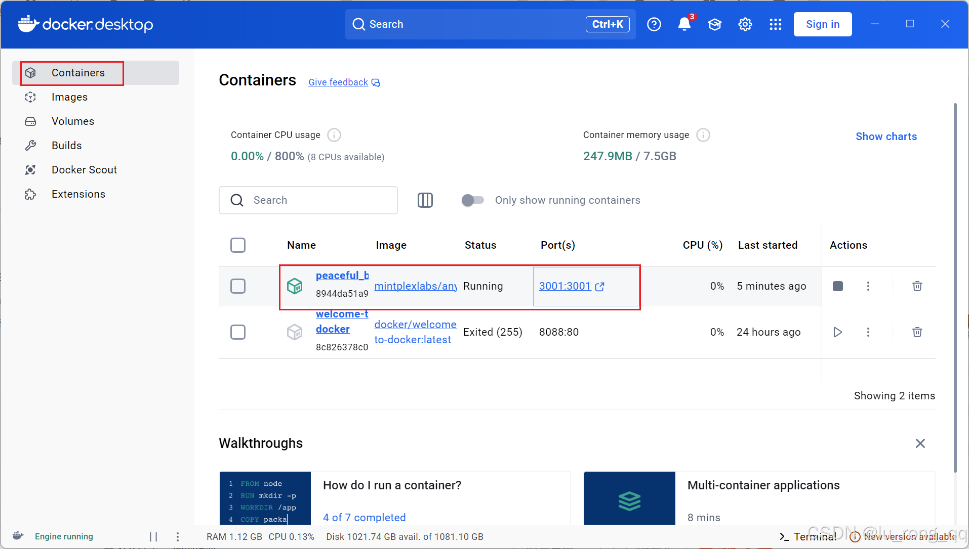Click the welcome-to-docker exited container icon
This screenshot has height=549, width=969.
pos(295,332)
